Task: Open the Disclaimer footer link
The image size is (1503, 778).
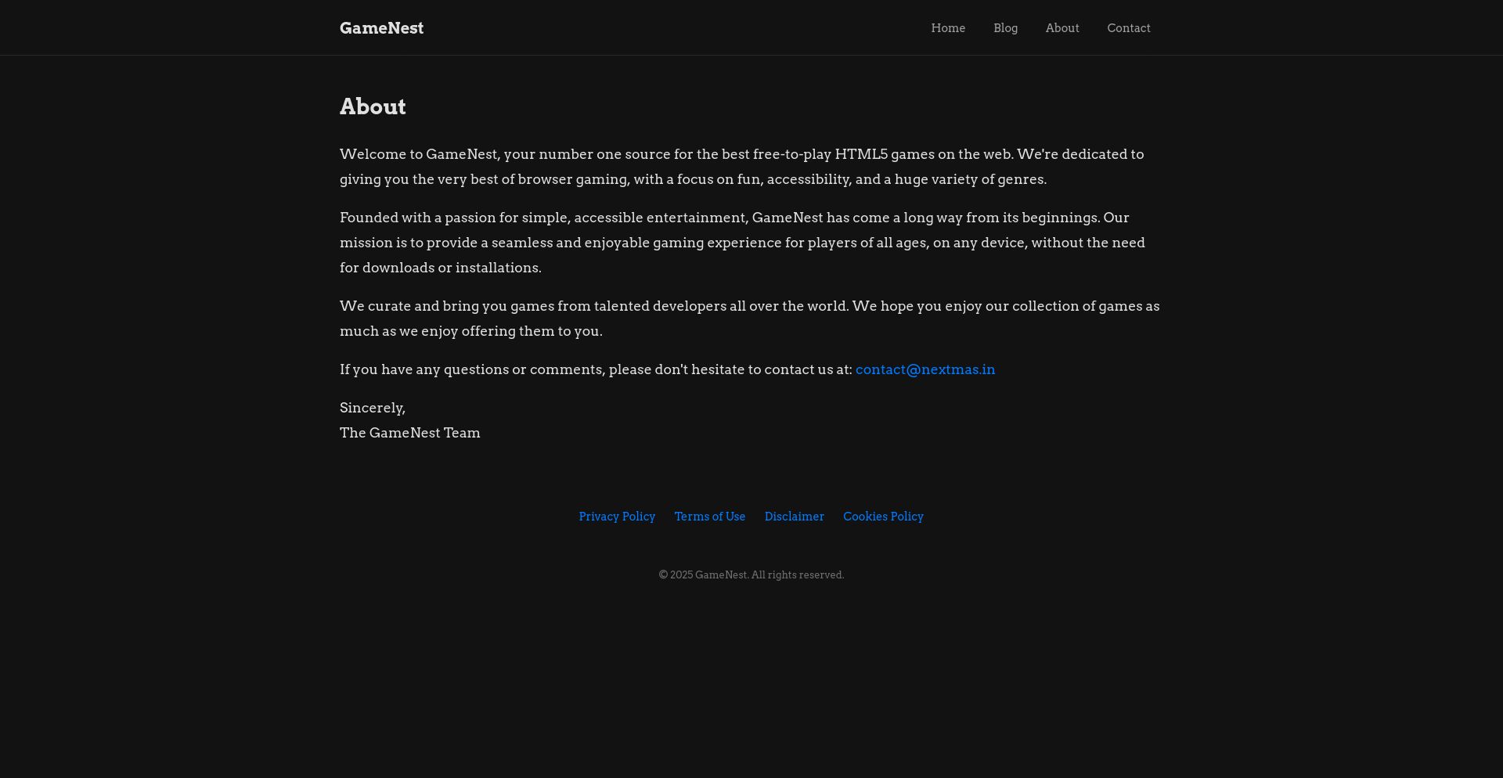Action: [x=794, y=517]
